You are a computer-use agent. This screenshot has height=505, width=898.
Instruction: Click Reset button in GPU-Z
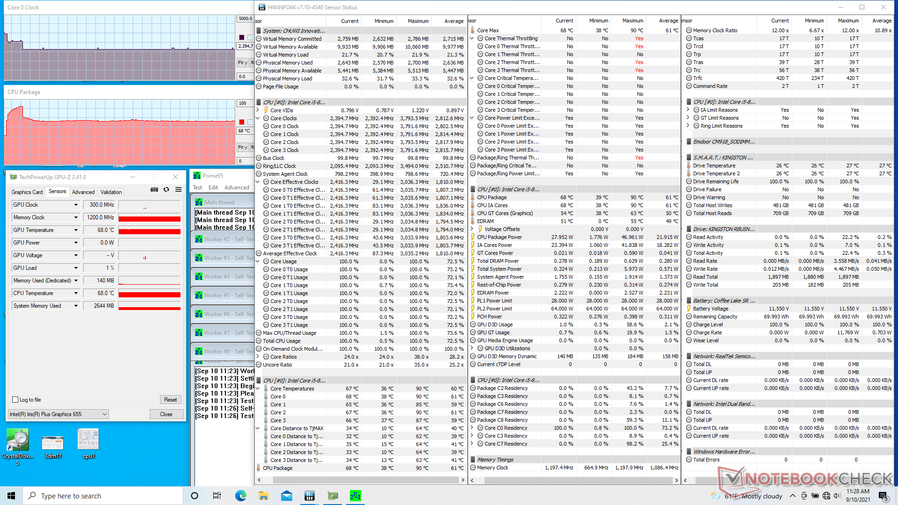click(170, 400)
